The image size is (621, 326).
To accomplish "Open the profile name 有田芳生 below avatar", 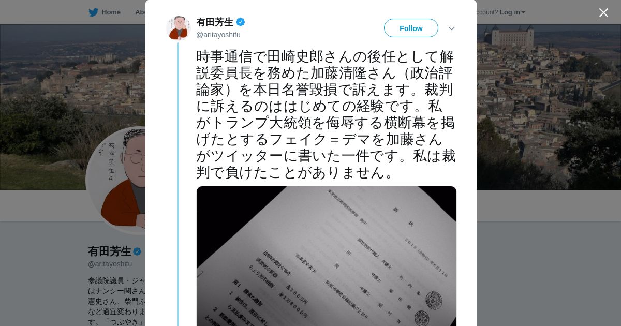I will tap(110, 251).
